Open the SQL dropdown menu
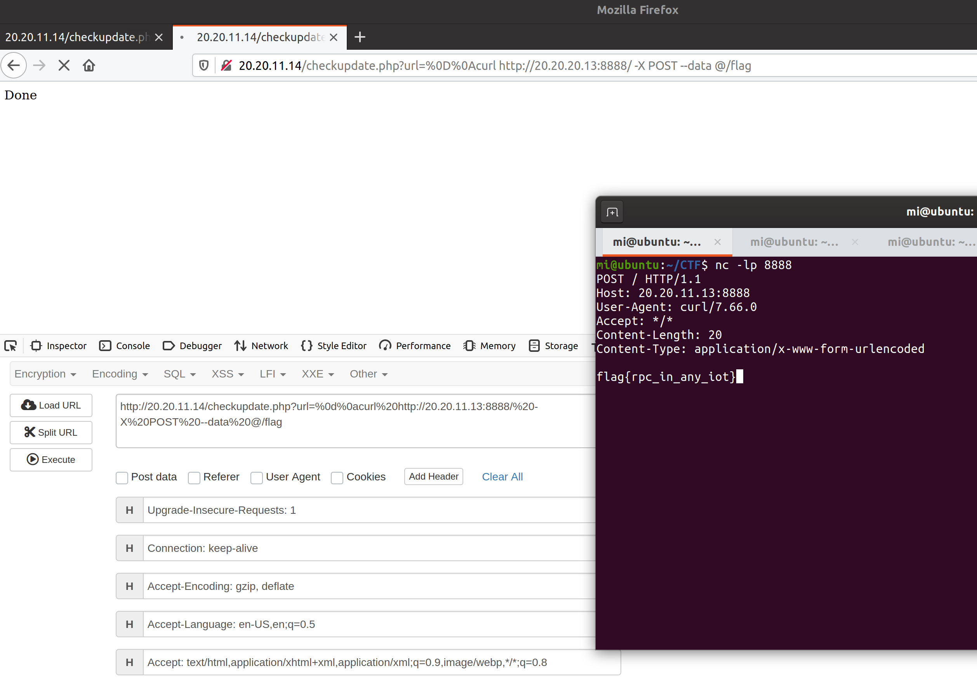 [179, 374]
